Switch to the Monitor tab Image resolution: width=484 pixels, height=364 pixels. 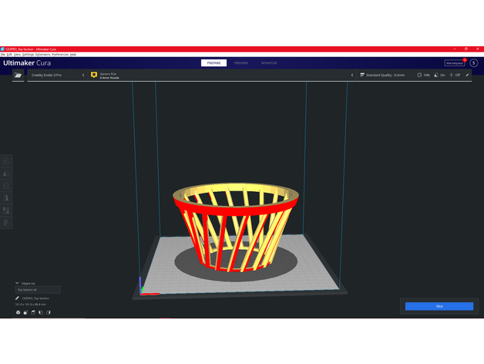point(269,62)
